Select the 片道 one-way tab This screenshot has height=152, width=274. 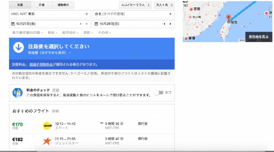pyautogui.click(x=41, y=5)
